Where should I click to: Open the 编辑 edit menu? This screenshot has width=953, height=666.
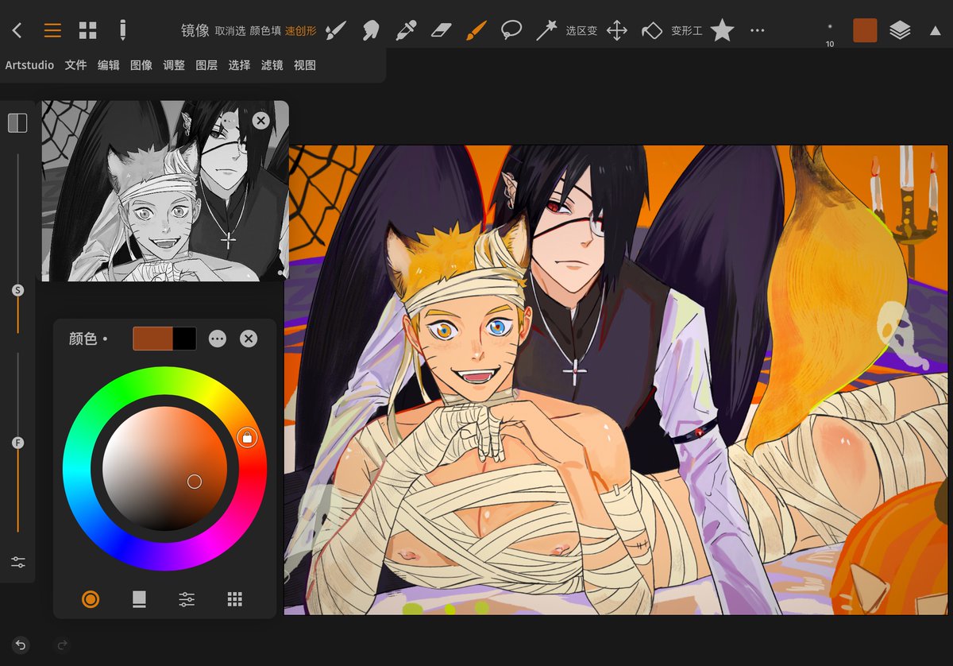[x=108, y=65]
